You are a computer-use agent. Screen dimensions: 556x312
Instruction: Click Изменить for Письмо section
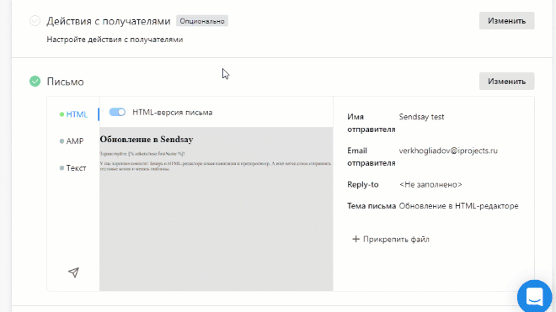tap(506, 82)
